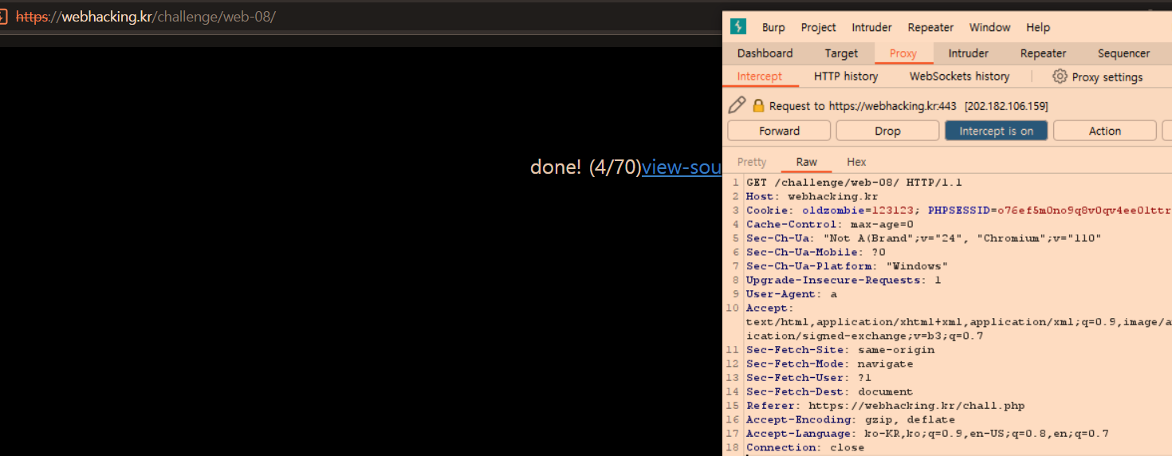Click the view-source link on the webpage
The width and height of the screenshot is (1172, 456).
pyautogui.click(x=682, y=167)
